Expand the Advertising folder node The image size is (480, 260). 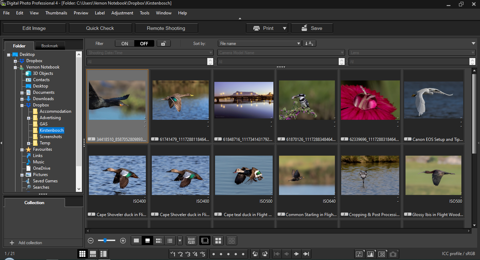tap(29, 118)
